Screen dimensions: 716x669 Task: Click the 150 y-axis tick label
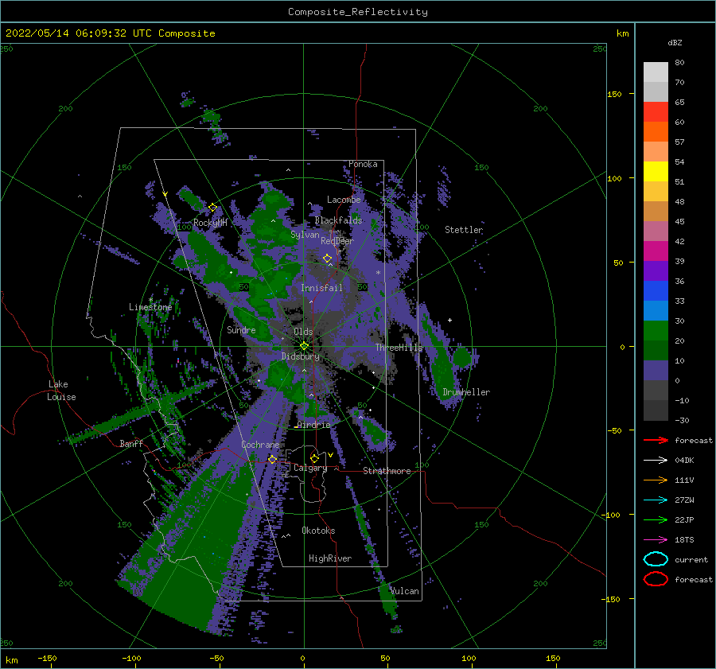pos(614,94)
